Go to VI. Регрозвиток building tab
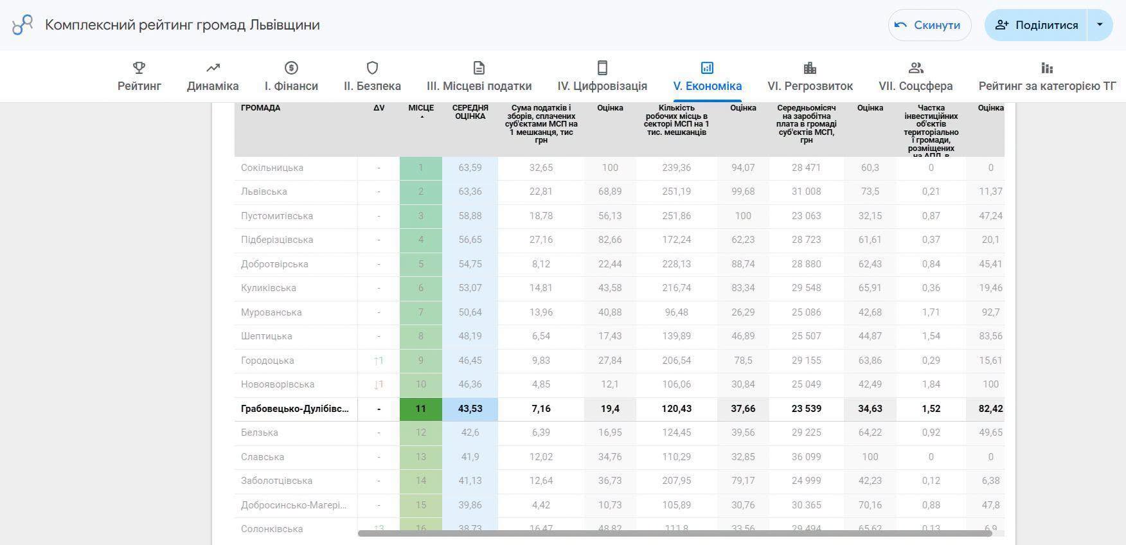Image resolution: width=1126 pixels, height=545 pixels. click(x=810, y=76)
